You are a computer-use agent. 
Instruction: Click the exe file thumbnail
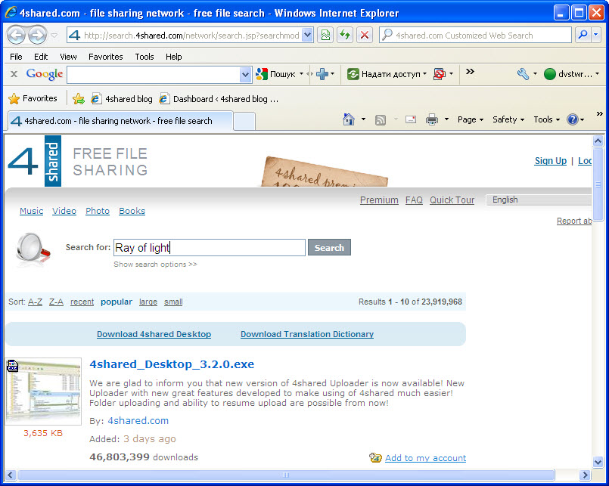pyautogui.click(x=44, y=392)
